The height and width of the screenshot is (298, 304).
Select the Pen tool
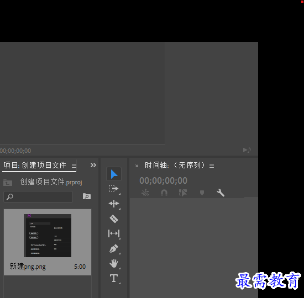114,249
